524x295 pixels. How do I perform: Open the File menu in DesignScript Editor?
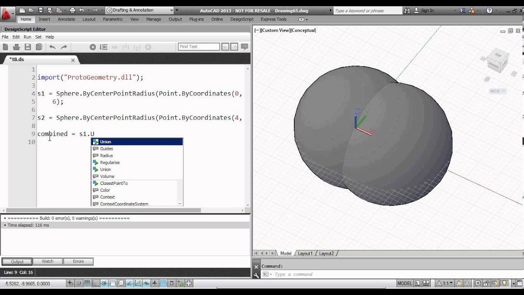pyautogui.click(x=5, y=37)
